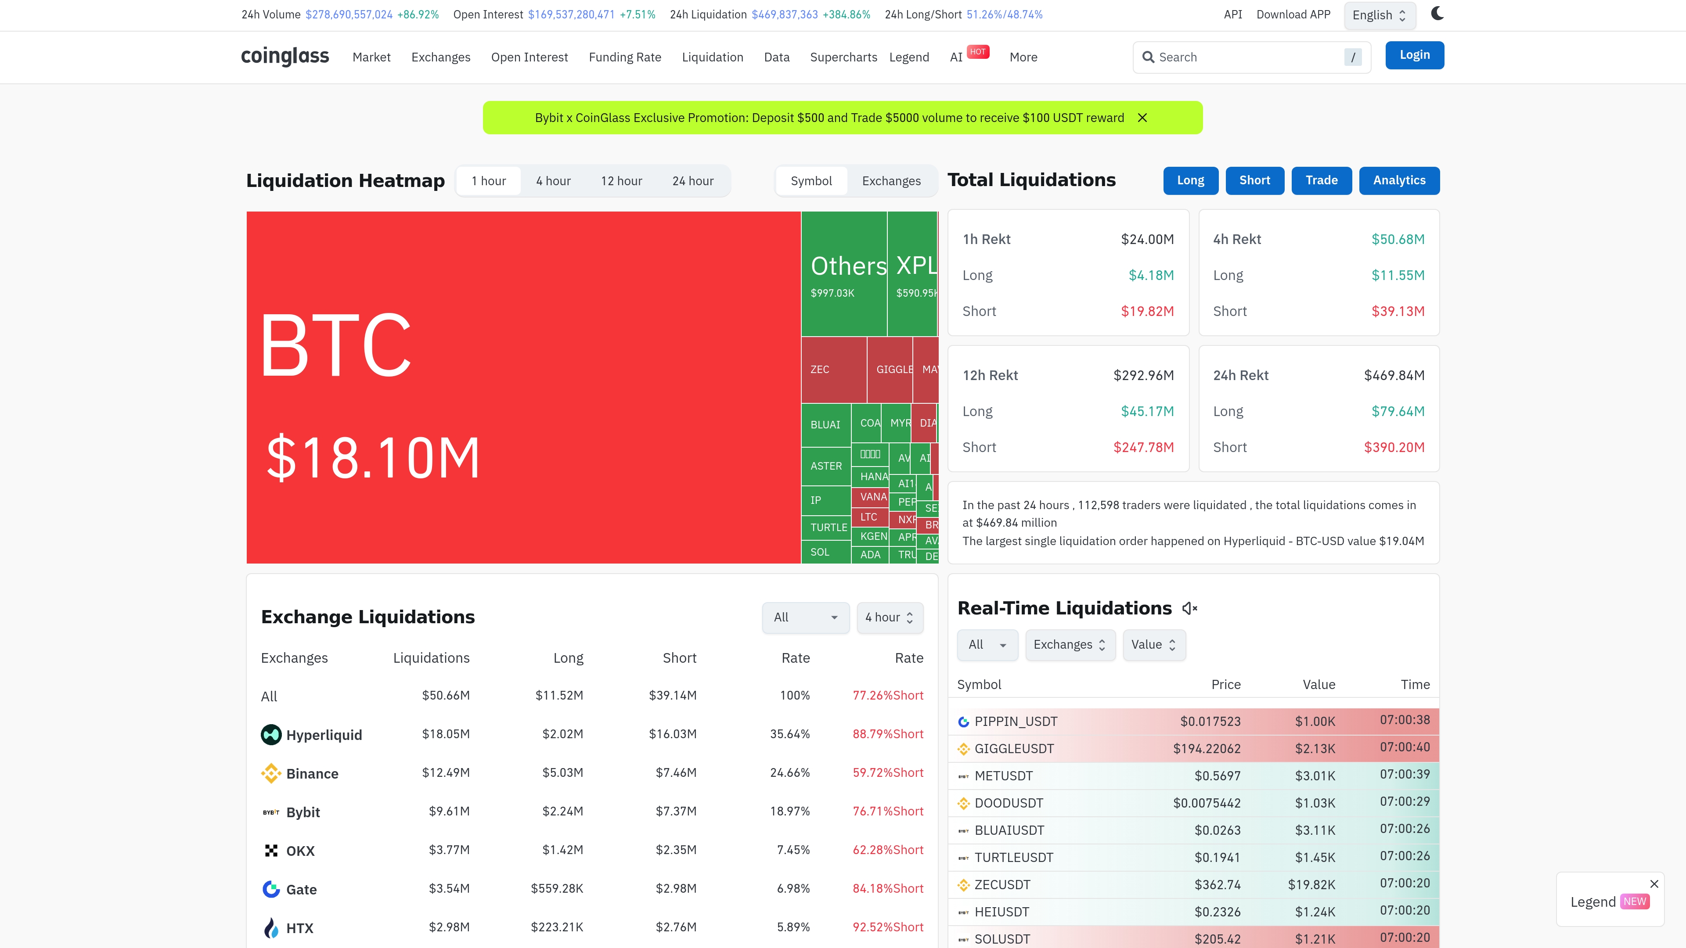The image size is (1686, 948).
Task: Open the English language dropdown
Action: click(x=1379, y=15)
